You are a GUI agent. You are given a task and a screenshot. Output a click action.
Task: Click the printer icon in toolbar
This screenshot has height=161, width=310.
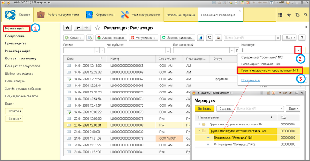click(x=218, y=37)
